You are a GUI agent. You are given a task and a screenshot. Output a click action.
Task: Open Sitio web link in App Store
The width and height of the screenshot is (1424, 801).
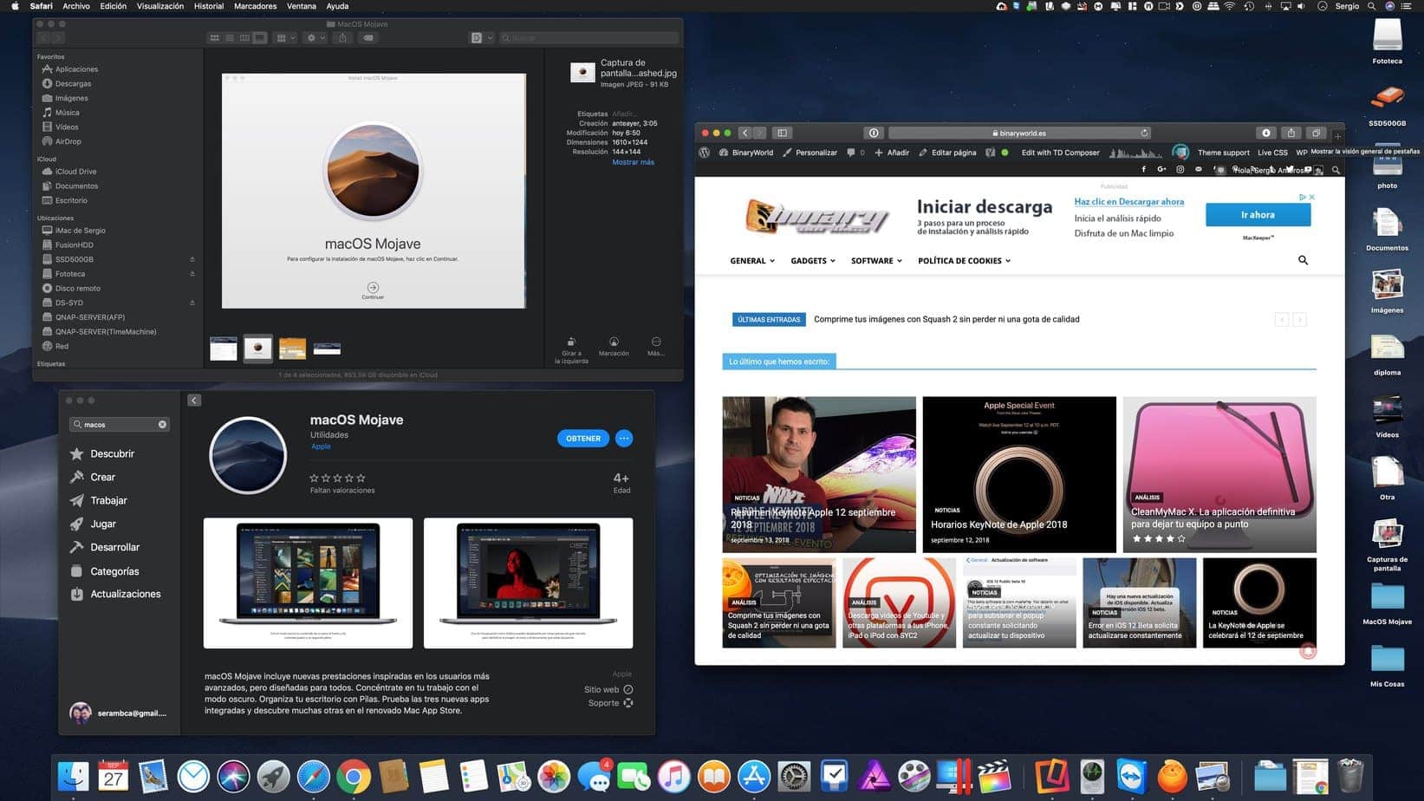tap(608, 690)
